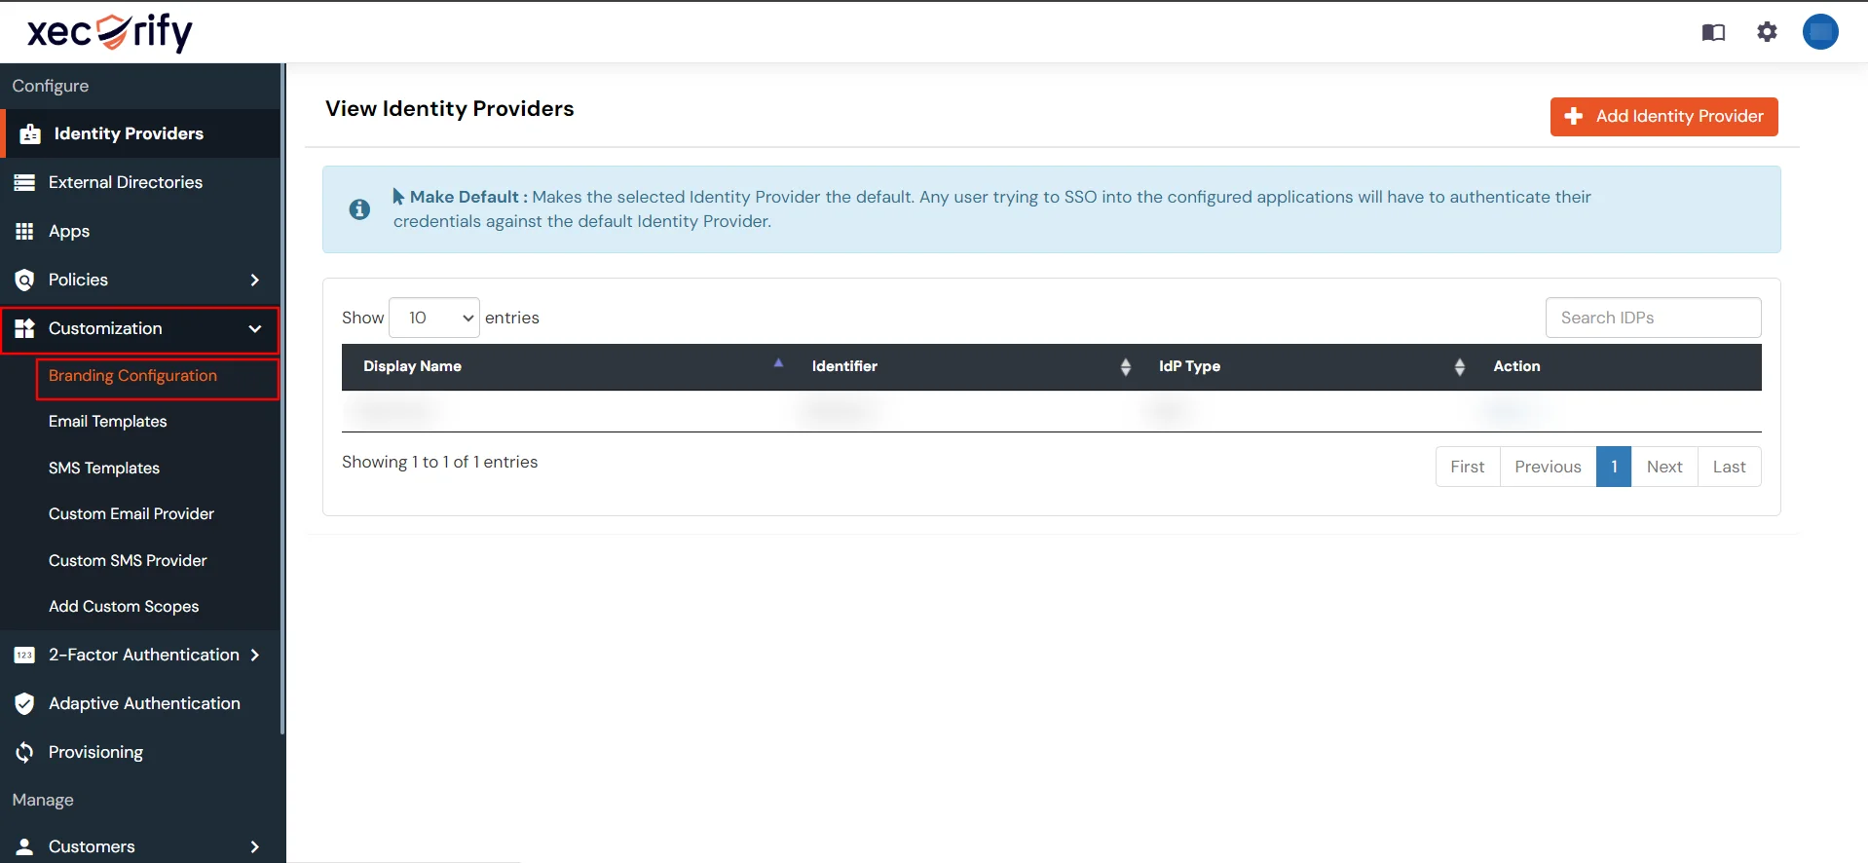This screenshot has height=863, width=1868.
Task: Open the user profile avatar
Action: click(1820, 32)
